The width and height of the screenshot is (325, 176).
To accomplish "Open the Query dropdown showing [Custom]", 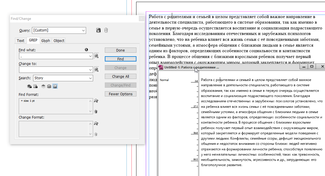I will point(83,30).
